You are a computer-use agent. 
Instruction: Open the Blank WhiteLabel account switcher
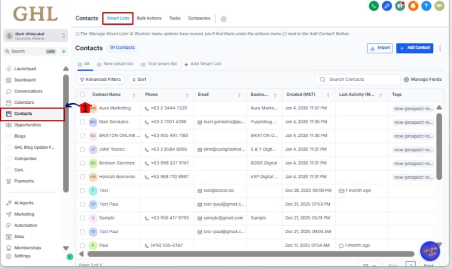[x=35, y=36]
